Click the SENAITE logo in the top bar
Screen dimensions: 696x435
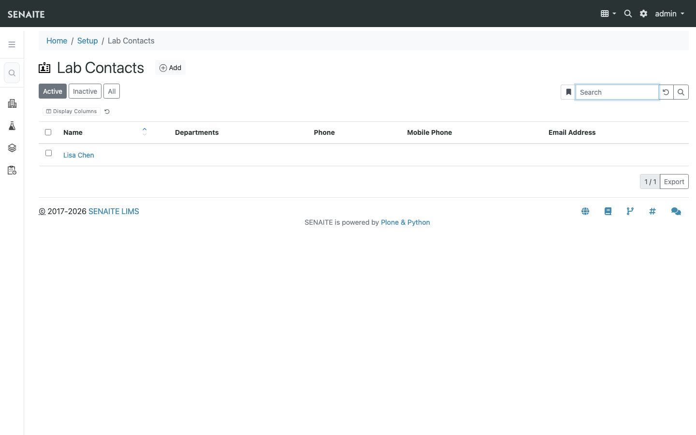pyautogui.click(x=26, y=14)
